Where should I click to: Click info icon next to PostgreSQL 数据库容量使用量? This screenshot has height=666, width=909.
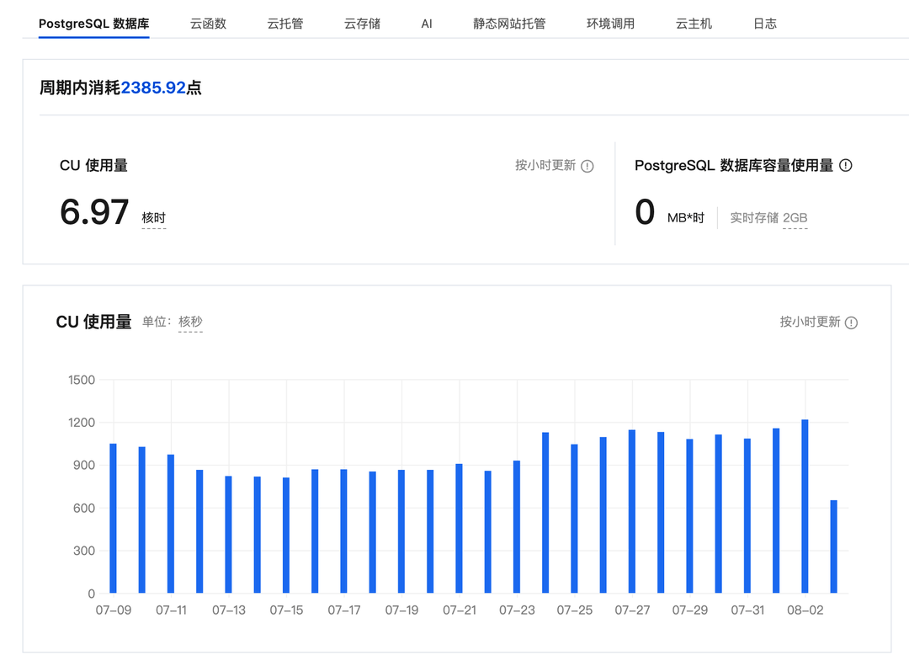click(846, 165)
